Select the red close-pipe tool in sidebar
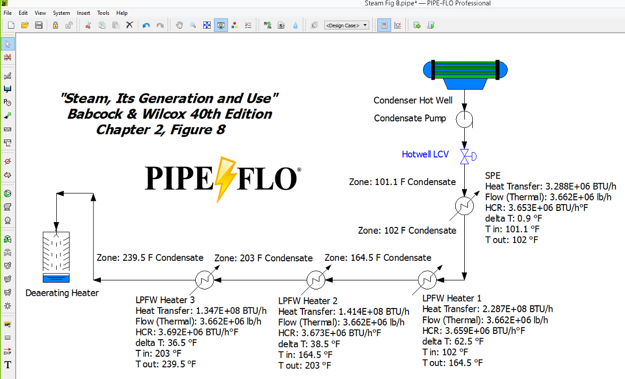Image resolution: width=625 pixels, height=379 pixels. [x=7, y=57]
